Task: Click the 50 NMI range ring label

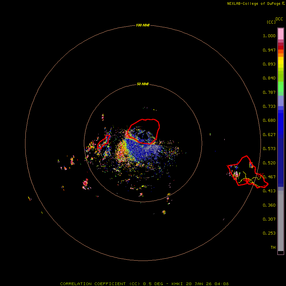Action: click(143, 84)
